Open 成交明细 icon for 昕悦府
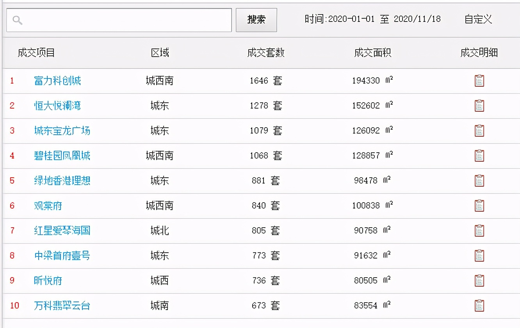This screenshot has height=328, width=520. pos(479,280)
